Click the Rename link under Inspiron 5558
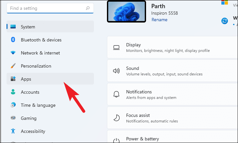Image resolution: width=238 pixels, height=143 pixels. click(x=159, y=20)
